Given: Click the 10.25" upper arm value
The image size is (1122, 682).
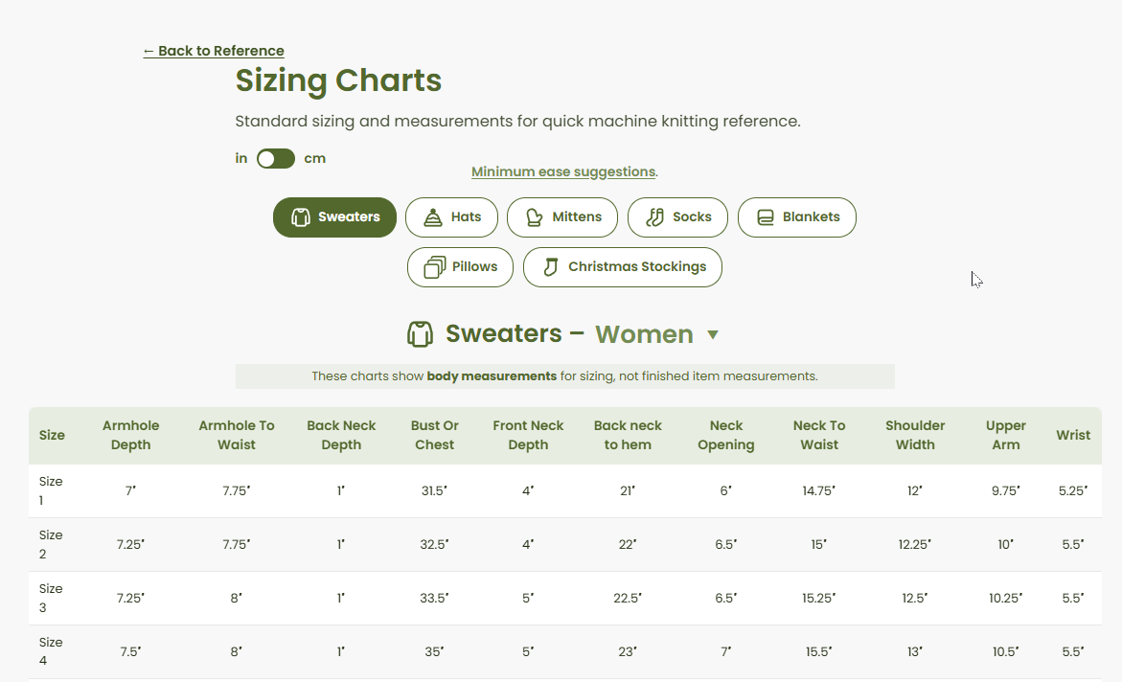Looking at the screenshot, I should 1005,599.
